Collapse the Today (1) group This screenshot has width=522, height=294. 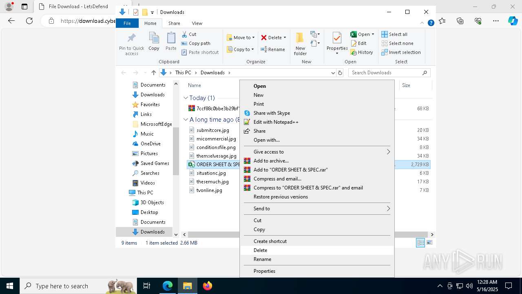click(x=186, y=98)
